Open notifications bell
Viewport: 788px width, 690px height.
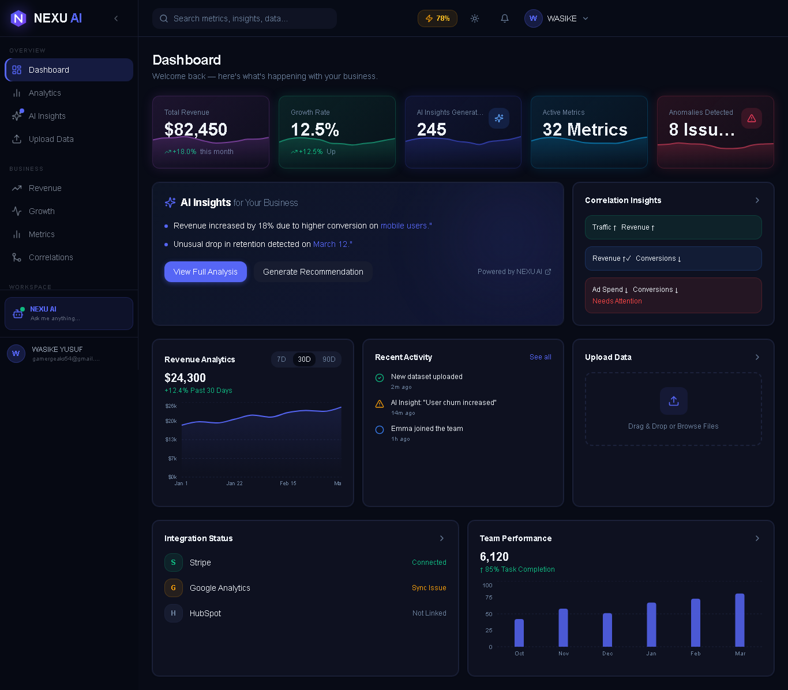point(505,18)
